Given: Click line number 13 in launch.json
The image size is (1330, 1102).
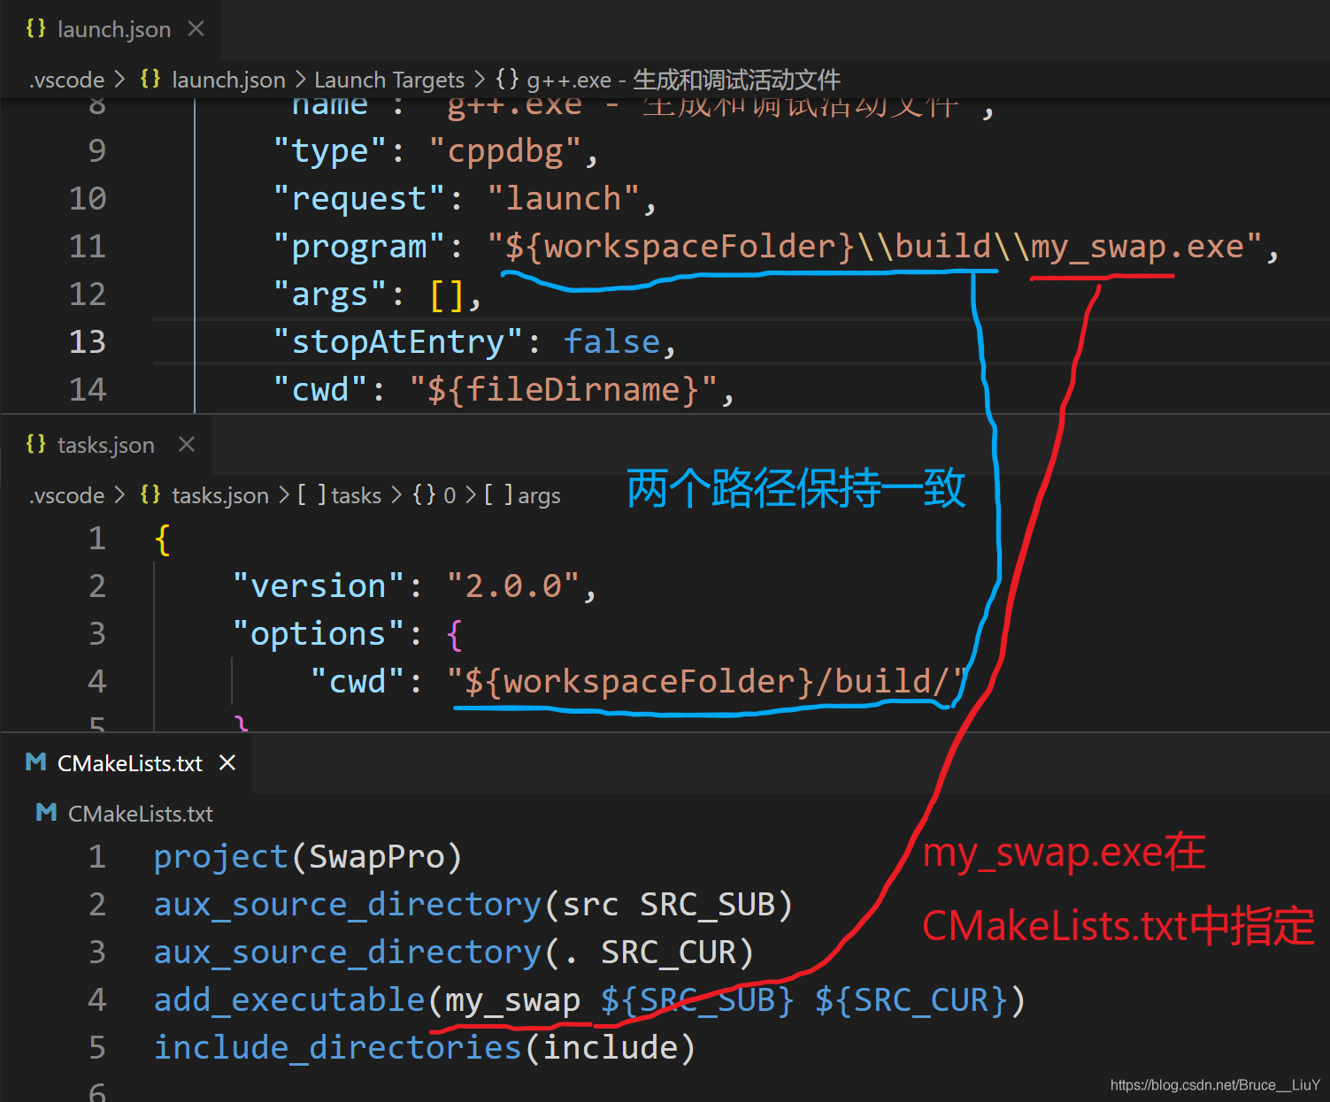Looking at the screenshot, I should click(x=88, y=341).
